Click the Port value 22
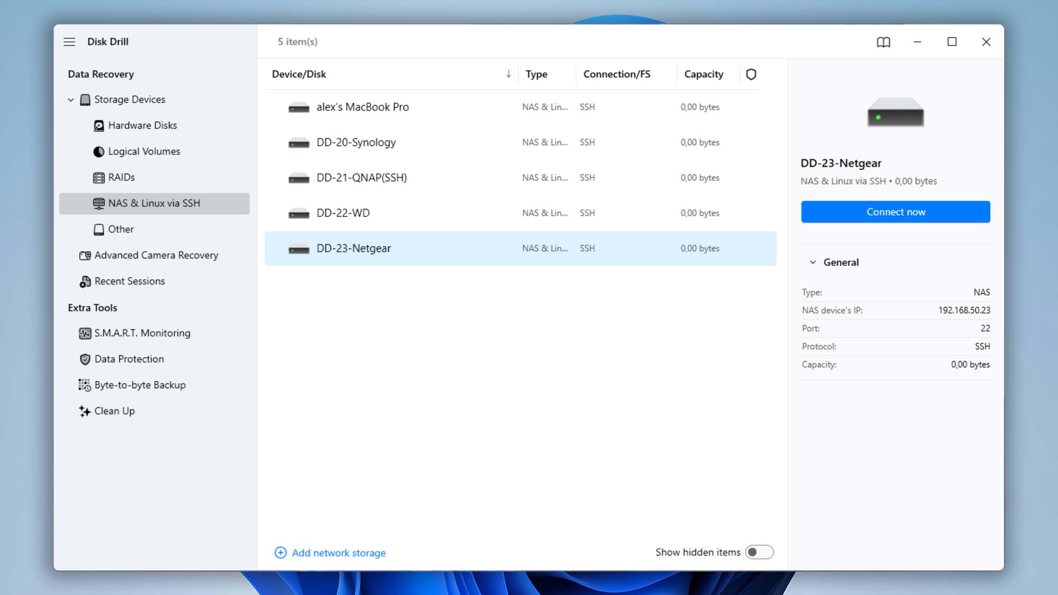 point(985,328)
